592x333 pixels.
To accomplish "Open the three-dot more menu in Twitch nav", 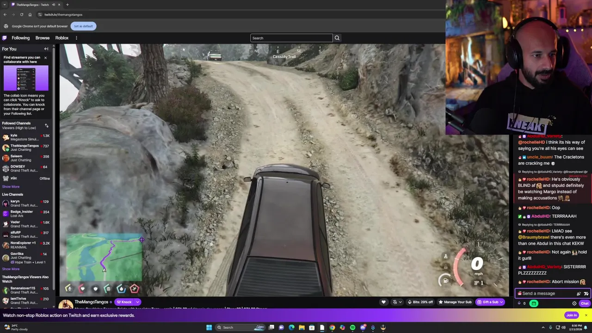I will (76, 38).
